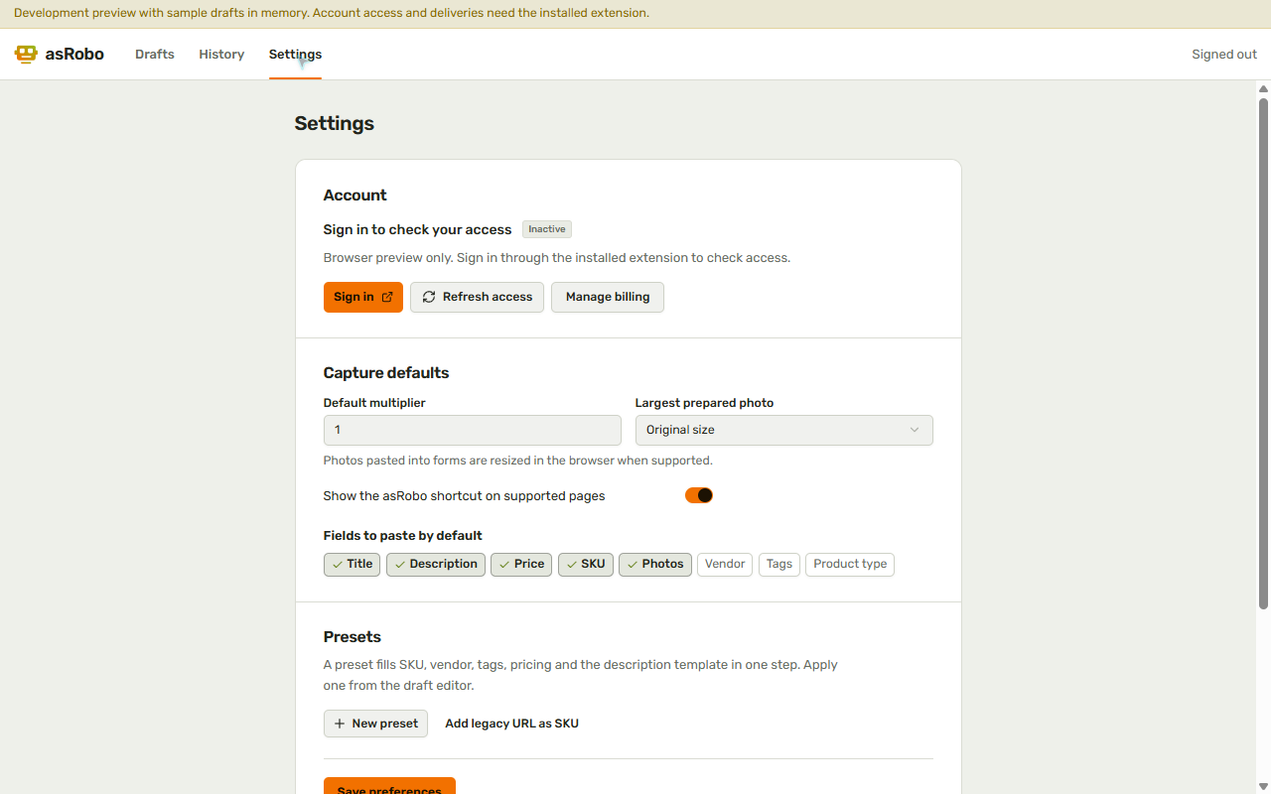This screenshot has width=1271, height=794.
Task: Click the checkmark icon on the Title chip
Action: 338,565
